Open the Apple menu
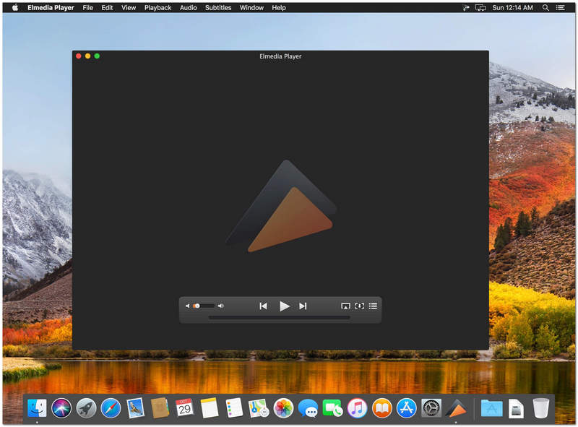This screenshot has width=578, height=427. 14,8
